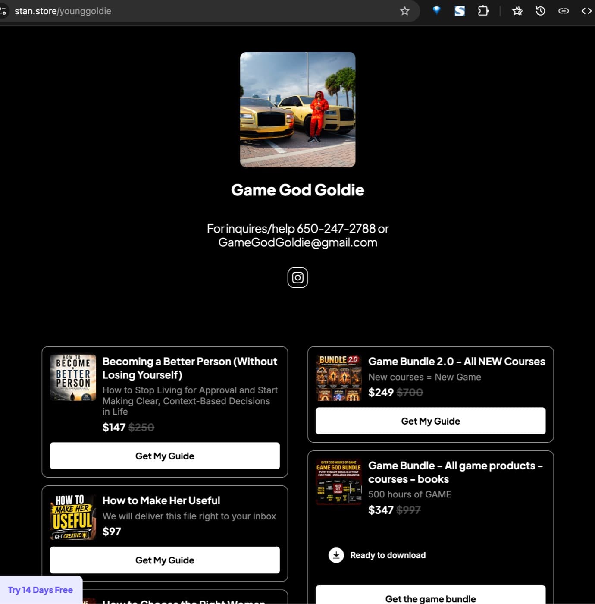The image size is (595, 604).
Task: Select the Game God Goldie heading
Action: tap(297, 190)
